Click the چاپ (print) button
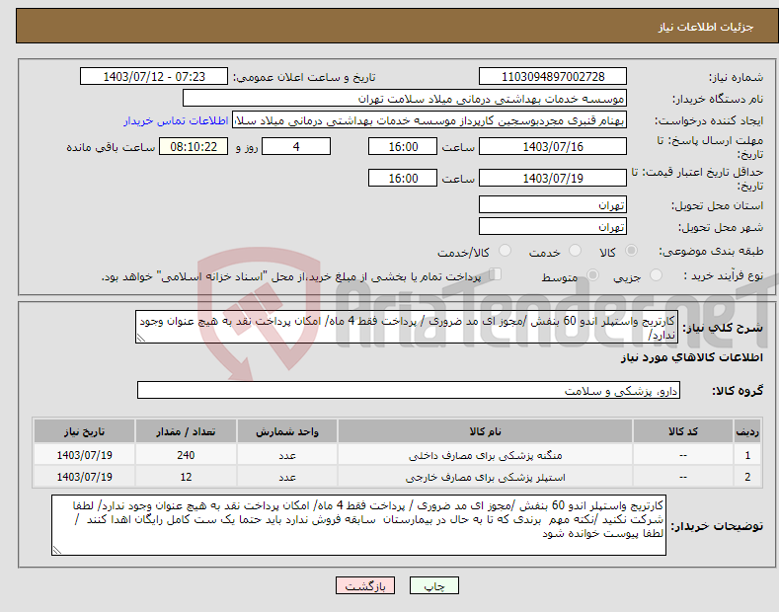The height and width of the screenshot is (612, 779). click(433, 585)
